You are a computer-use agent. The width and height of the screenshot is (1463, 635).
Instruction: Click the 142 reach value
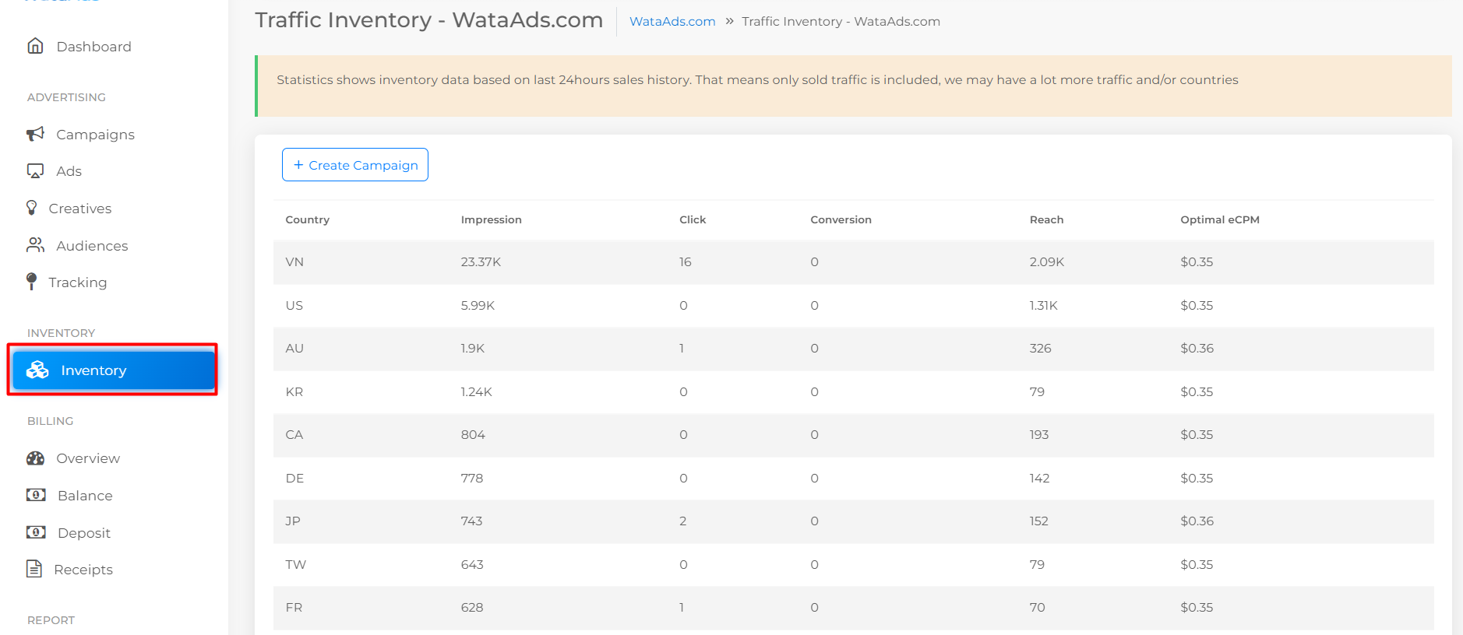pyautogui.click(x=1039, y=478)
